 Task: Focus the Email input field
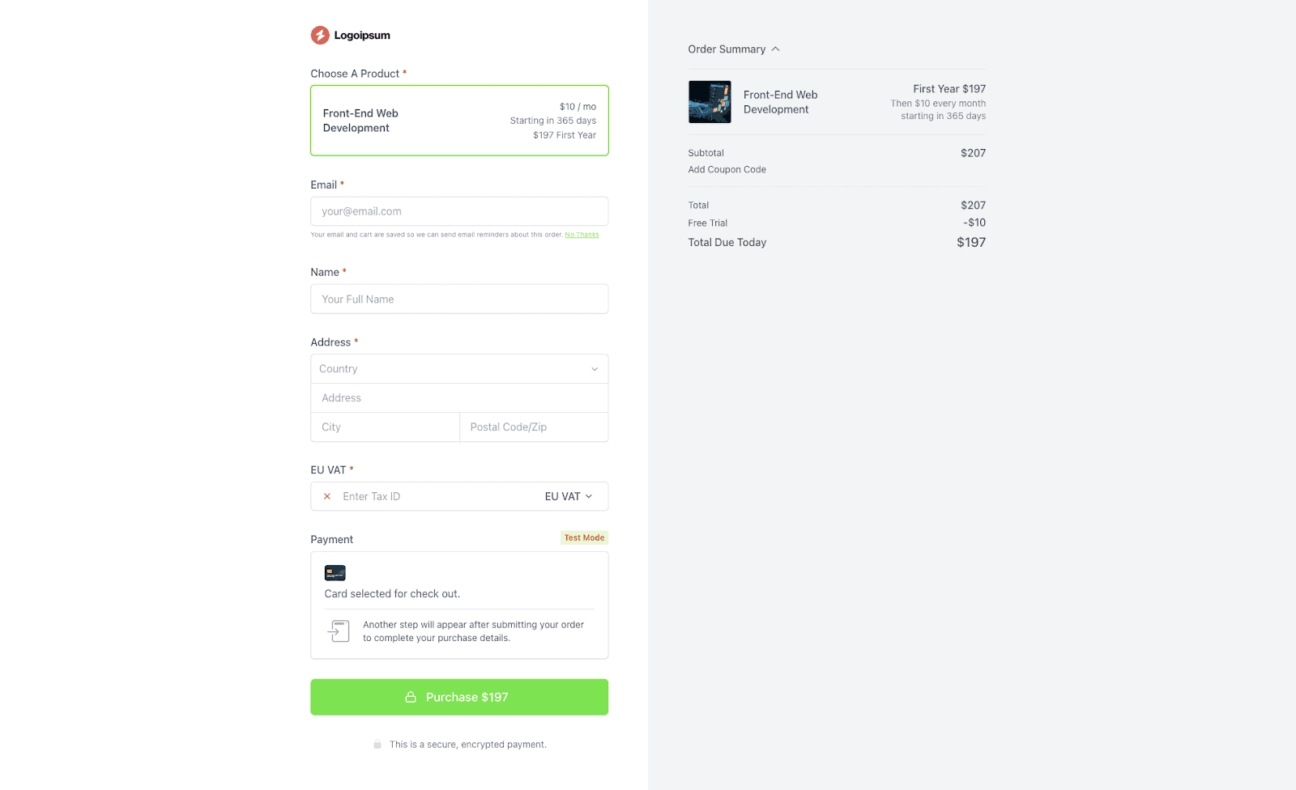click(x=459, y=211)
